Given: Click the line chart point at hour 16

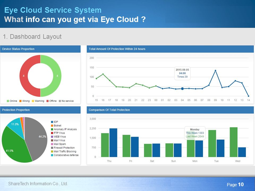Looking at the screenshot, I should [103, 74].
